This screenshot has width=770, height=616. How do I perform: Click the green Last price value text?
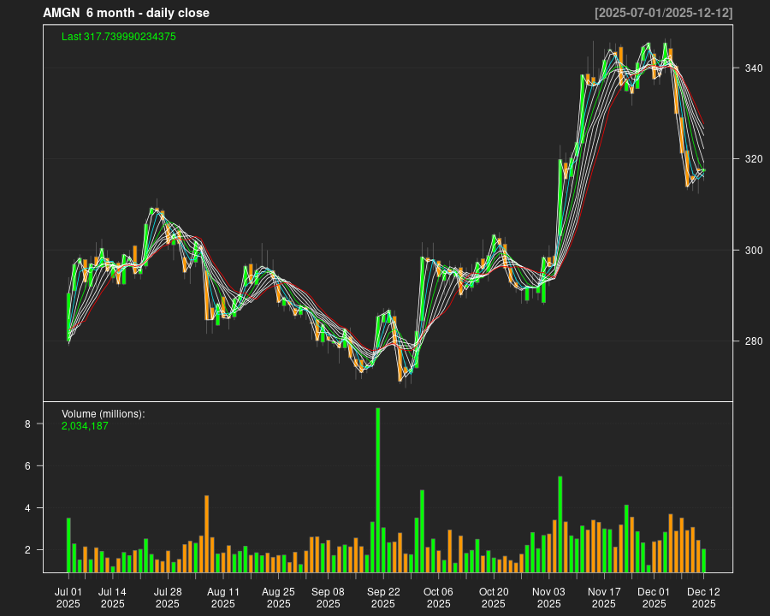(x=119, y=37)
